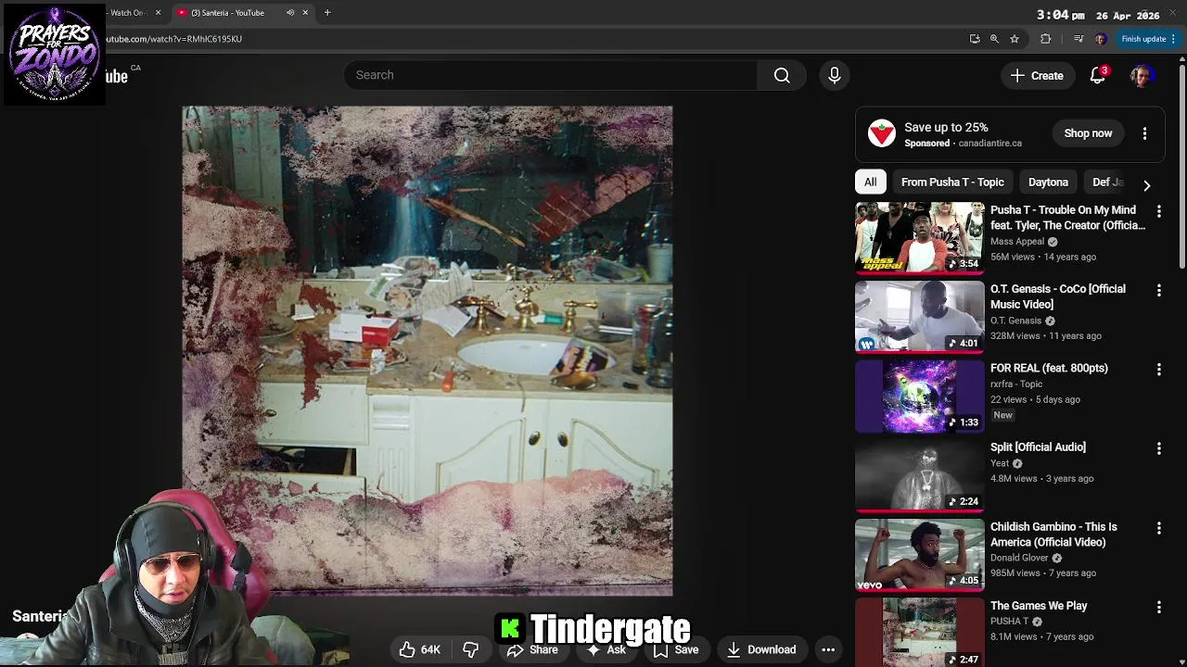Open Yeat Split video thumbnail
Viewport: 1187px width, 667px height.
click(x=919, y=475)
